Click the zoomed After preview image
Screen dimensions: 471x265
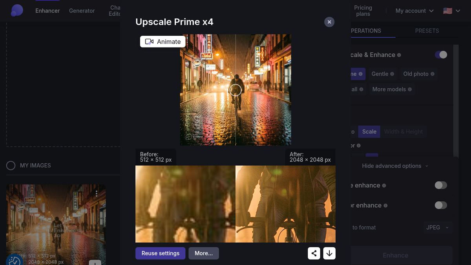(x=285, y=204)
